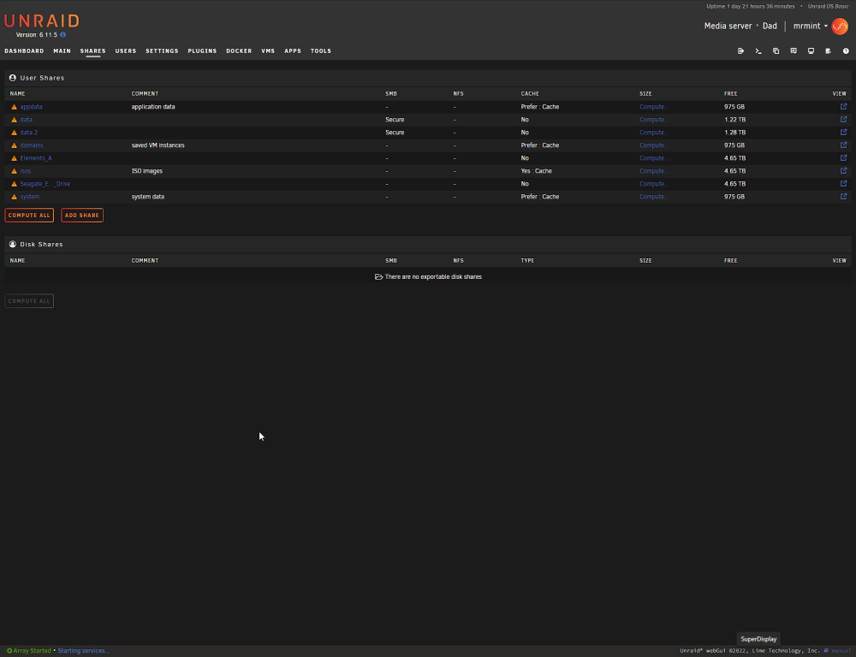Open the system share link
The height and width of the screenshot is (657, 856).
(x=29, y=197)
